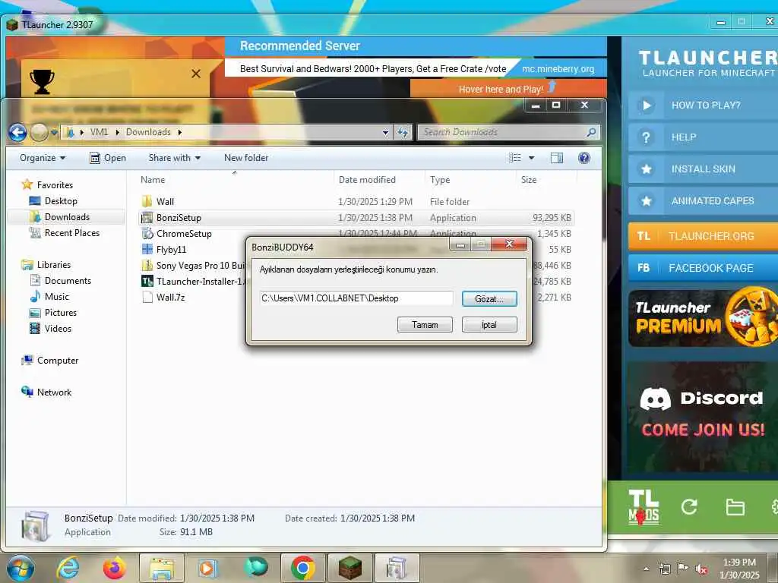Open the view options dropdown arrow
This screenshot has width=778, height=583.
pos(531,158)
